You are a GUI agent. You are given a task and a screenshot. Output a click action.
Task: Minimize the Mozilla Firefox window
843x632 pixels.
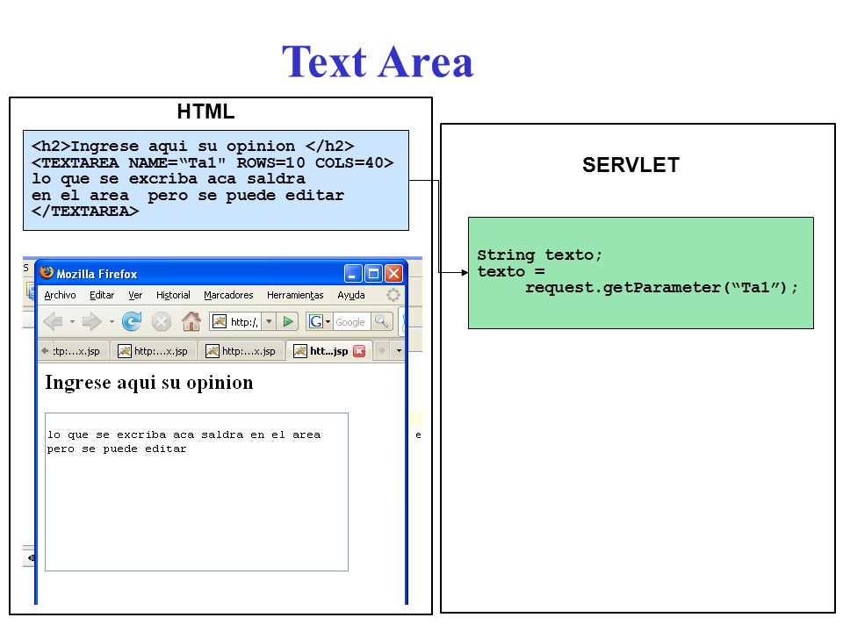(353, 274)
